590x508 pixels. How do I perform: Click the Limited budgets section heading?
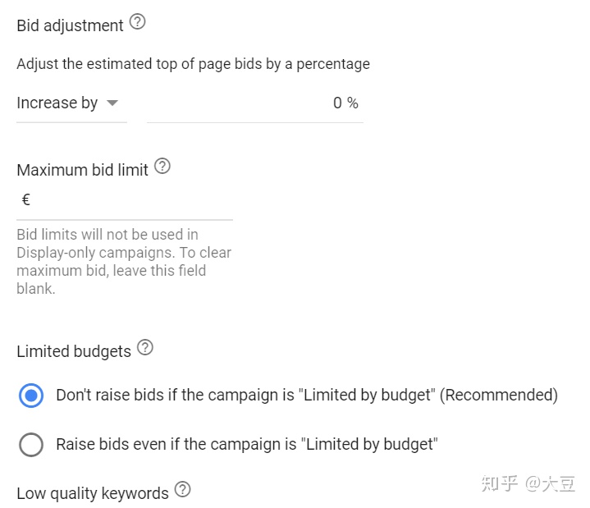tap(74, 351)
